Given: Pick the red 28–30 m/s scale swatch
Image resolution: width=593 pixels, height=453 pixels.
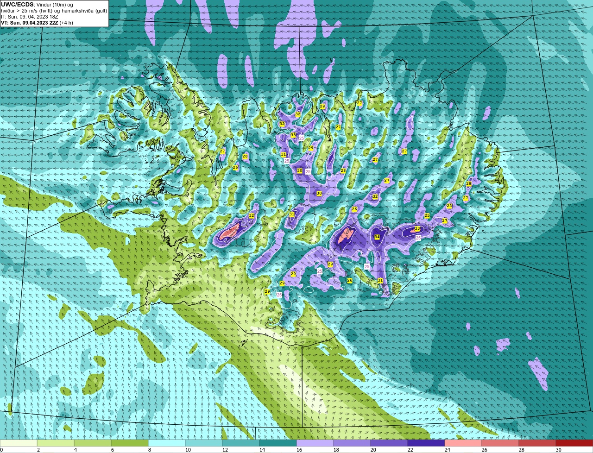Looking at the screenshot, I should pyautogui.click(x=537, y=443).
